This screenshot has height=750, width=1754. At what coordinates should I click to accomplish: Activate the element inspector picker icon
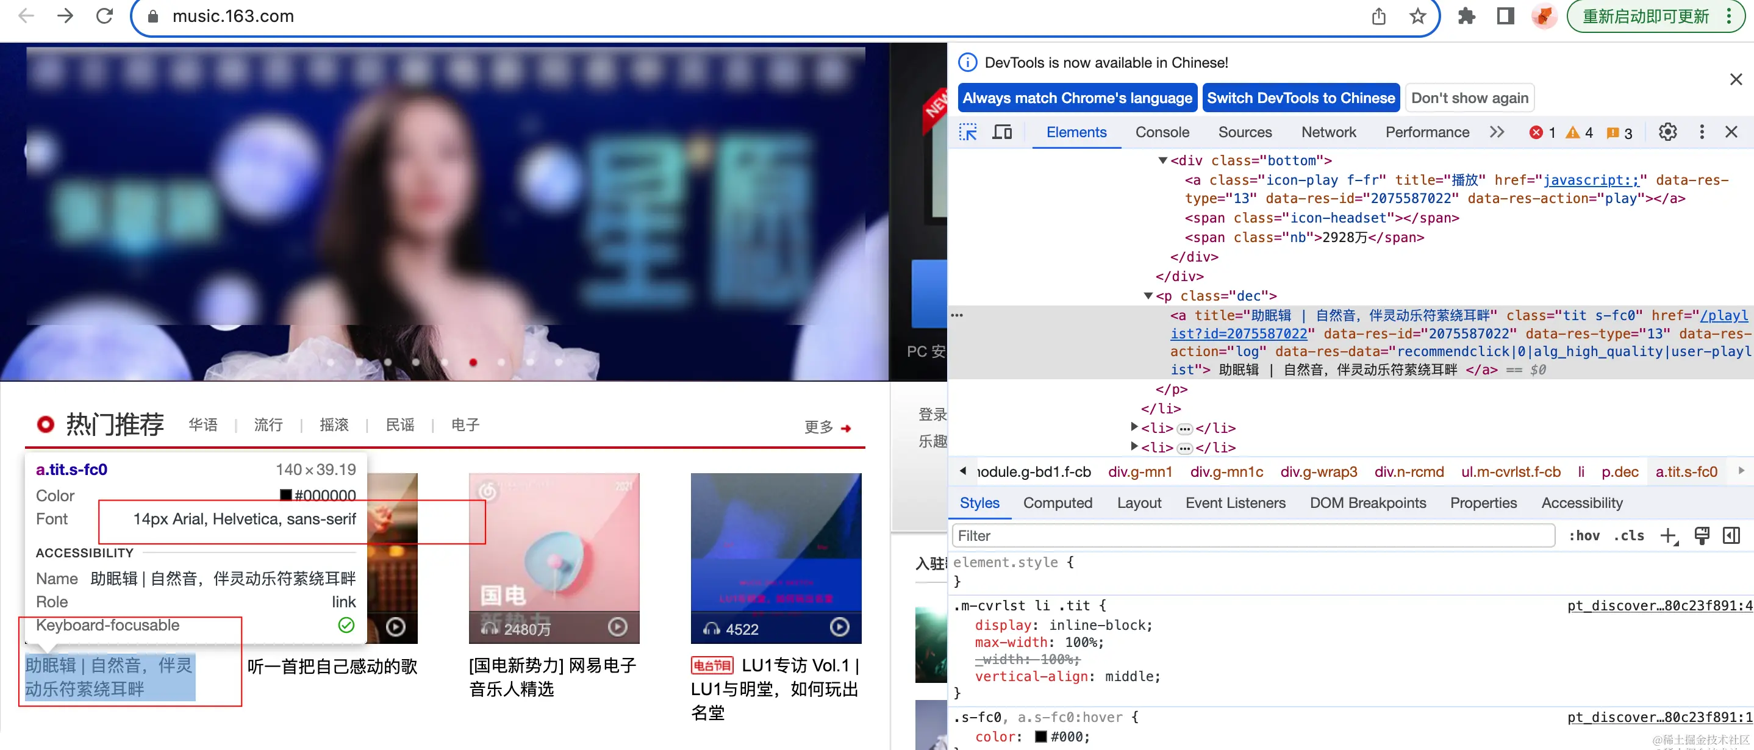967,132
